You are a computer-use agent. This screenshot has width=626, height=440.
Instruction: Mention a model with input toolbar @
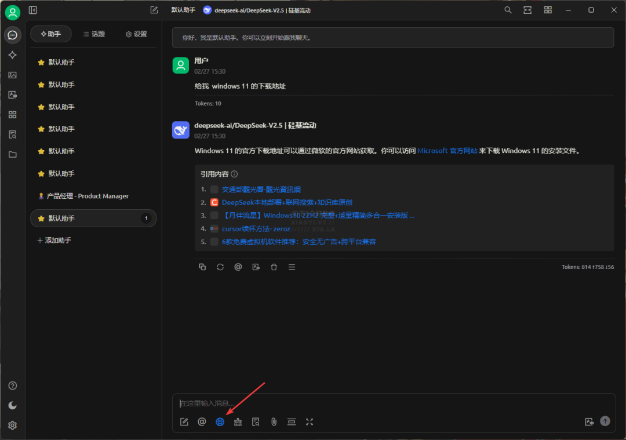pos(202,421)
